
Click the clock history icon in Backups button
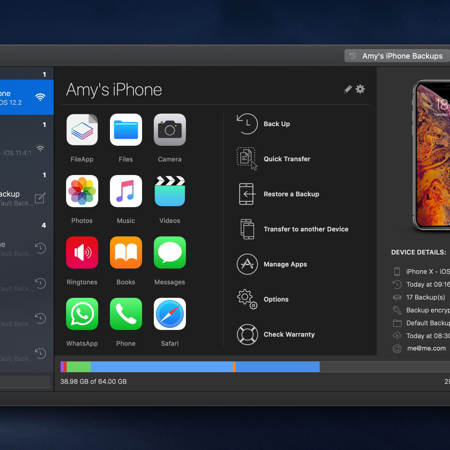click(x=352, y=56)
